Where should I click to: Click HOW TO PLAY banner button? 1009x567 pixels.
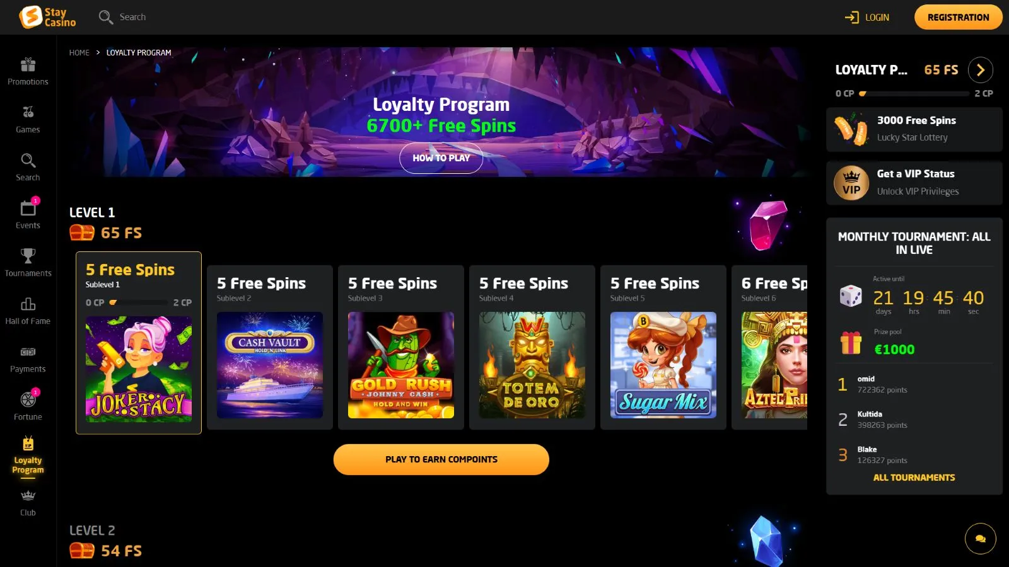pos(441,158)
